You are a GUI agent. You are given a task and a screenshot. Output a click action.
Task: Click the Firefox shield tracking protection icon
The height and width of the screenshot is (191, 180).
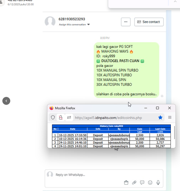53,117
